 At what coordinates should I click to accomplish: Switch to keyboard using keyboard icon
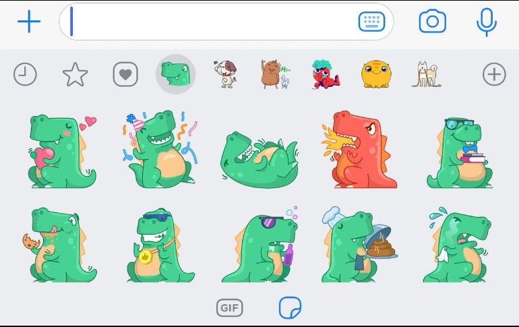click(371, 22)
